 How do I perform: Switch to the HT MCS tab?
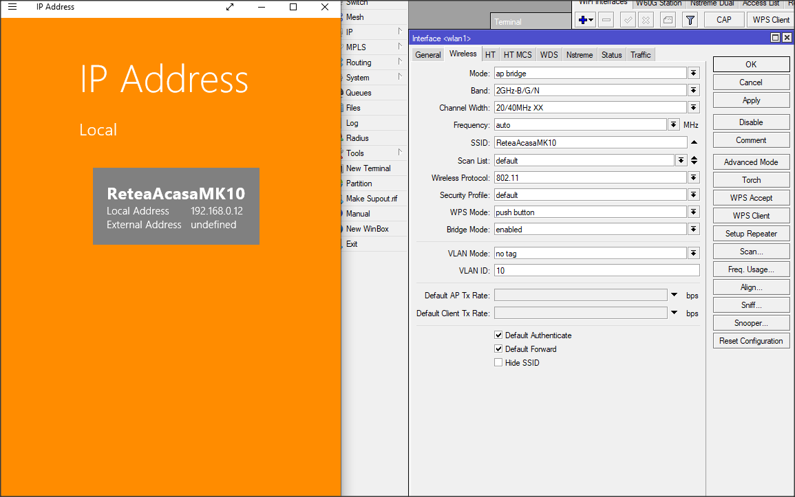518,55
